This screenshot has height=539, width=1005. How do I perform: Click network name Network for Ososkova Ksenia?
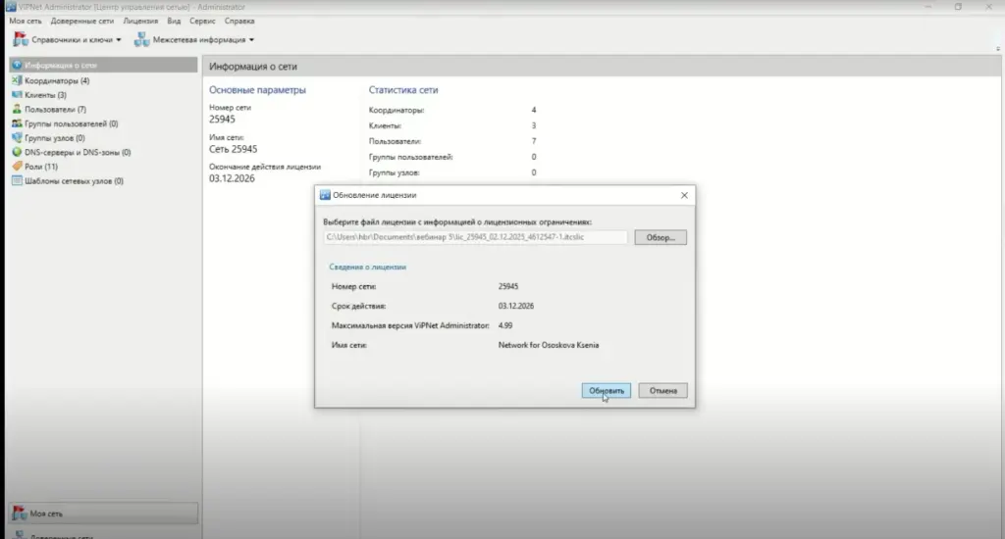[x=549, y=345]
